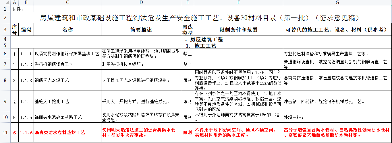Click header cell 限制条件和范围
This screenshot has height=143, width=392.
(x=238, y=30)
